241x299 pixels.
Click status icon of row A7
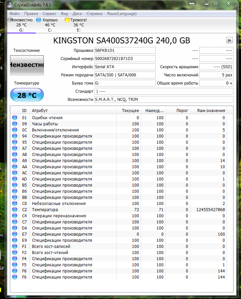[15, 148]
